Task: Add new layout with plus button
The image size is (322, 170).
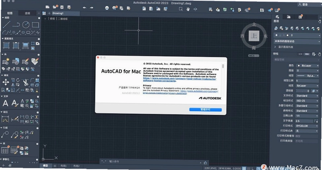Action: [55, 166]
